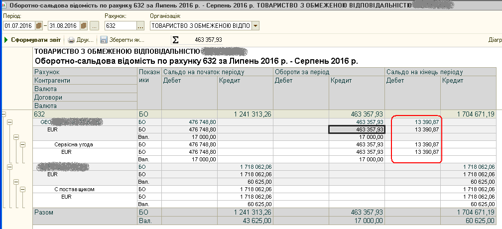
Task: Click 13 390,87 in the GEC row
Action: point(413,122)
